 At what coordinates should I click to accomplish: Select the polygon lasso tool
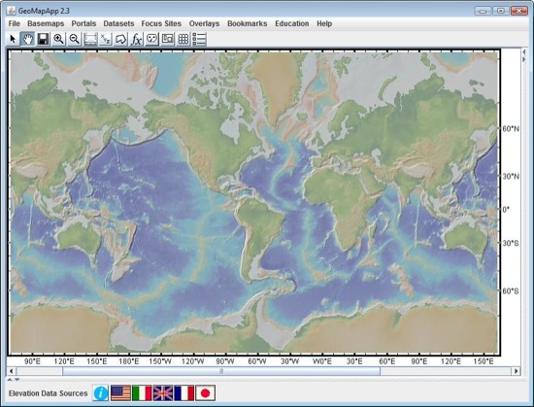[120, 39]
